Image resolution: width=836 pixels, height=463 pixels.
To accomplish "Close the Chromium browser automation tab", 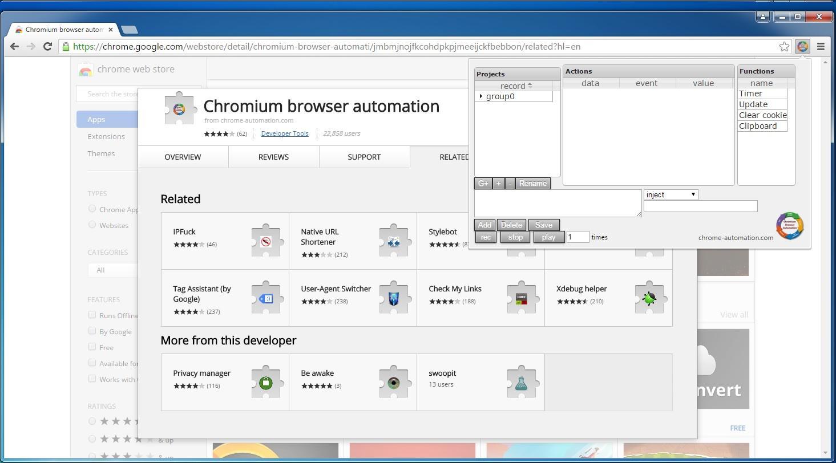I will [111, 30].
